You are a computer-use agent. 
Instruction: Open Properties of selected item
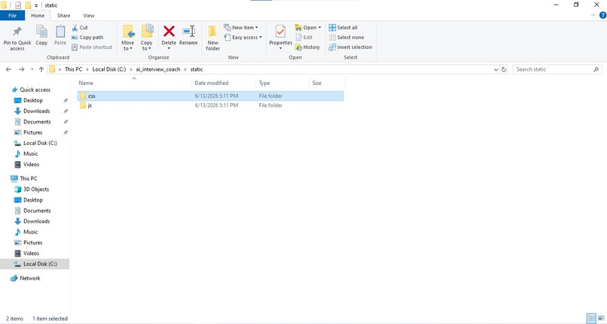pos(281,37)
